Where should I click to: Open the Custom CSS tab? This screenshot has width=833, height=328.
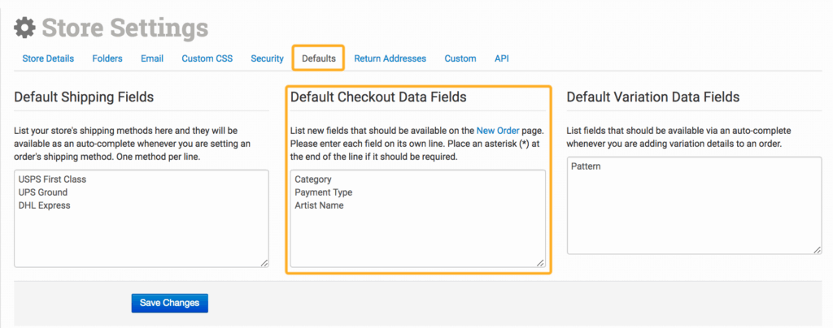(207, 58)
